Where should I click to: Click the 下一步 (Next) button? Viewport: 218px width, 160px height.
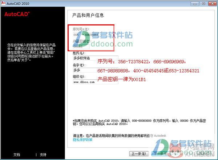pyautogui.click(x=160, y=154)
